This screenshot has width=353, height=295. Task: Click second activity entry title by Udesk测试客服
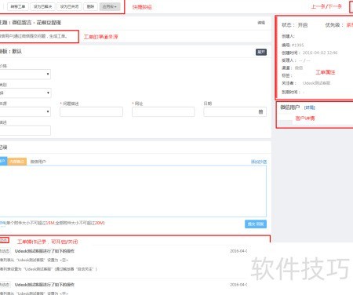point(45,285)
